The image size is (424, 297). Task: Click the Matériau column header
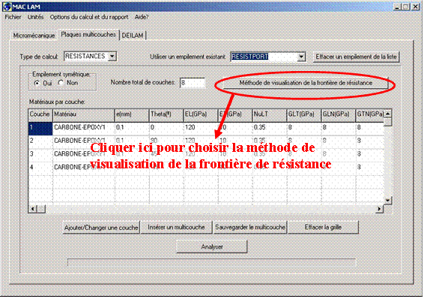tap(84, 114)
